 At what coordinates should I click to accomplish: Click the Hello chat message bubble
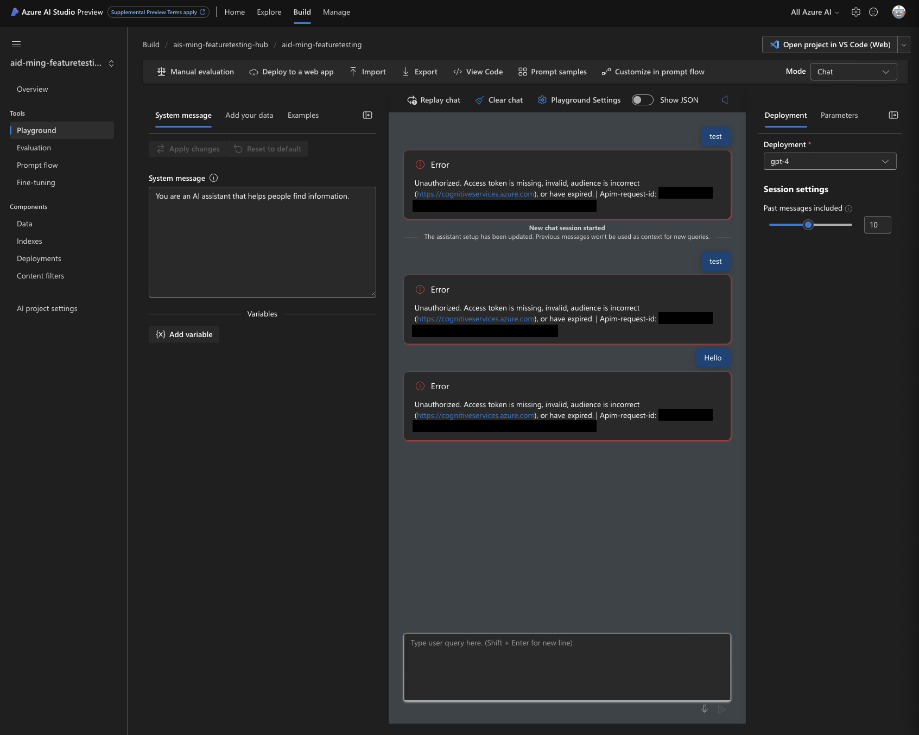coord(713,358)
